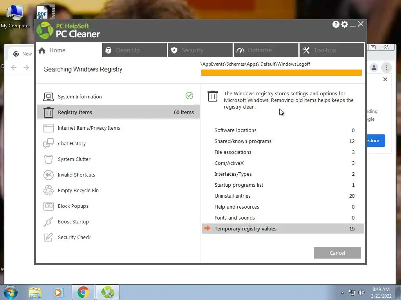Image resolution: width=401 pixels, height=300 pixels.
Task: Click the Optimize tab gauge icon
Action: (x=240, y=50)
